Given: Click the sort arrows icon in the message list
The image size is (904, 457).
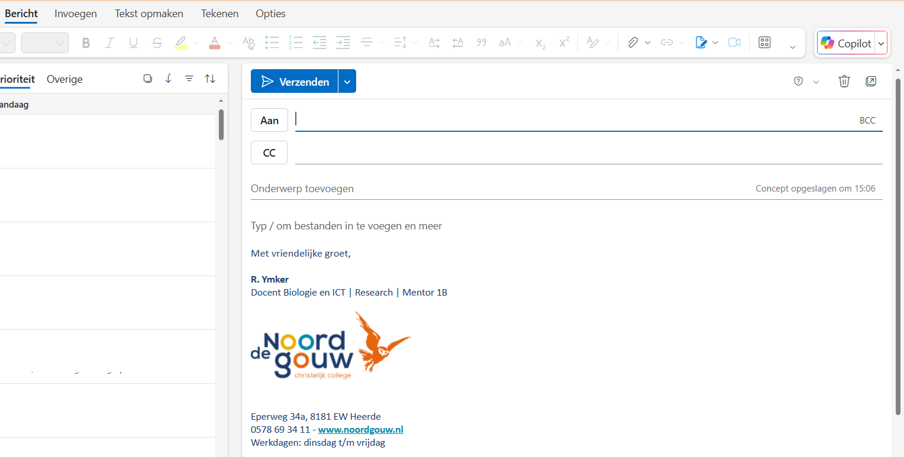Looking at the screenshot, I should (210, 79).
